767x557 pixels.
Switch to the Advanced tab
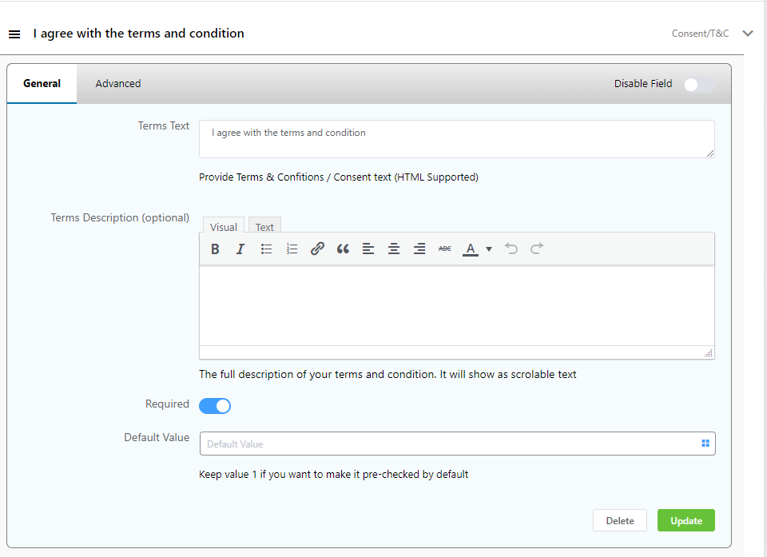pos(118,84)
